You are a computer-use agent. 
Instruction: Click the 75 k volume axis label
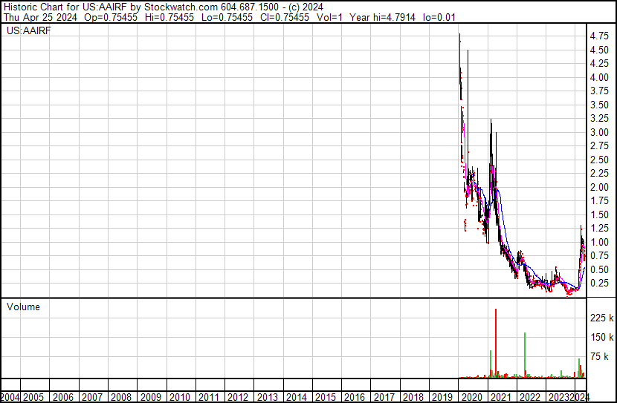coord(601,358)
